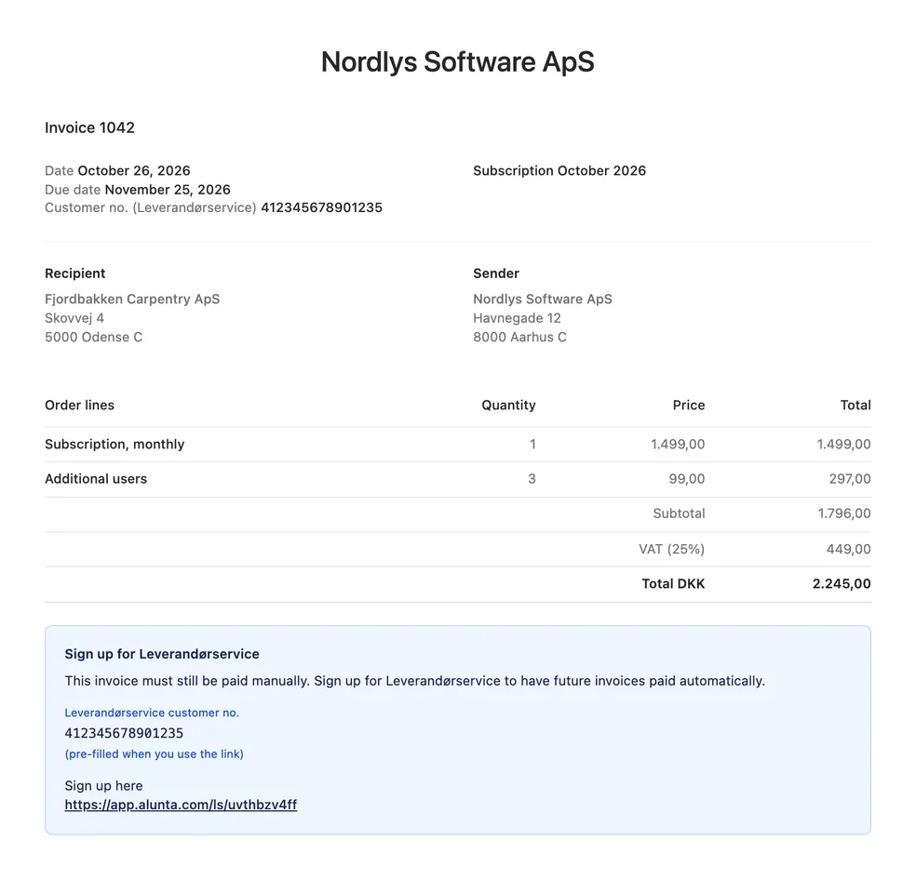Click the Order lines column header
This screenshot has height=893, width=916.
click(79, 405)
